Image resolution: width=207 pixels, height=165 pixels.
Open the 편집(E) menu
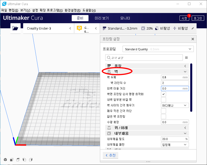click(x=13, y=10)
